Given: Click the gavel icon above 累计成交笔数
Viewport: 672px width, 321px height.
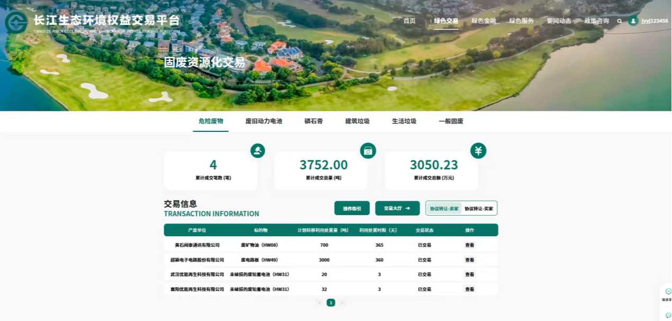Looking at the screenshot, I should [x=258, y=151].
